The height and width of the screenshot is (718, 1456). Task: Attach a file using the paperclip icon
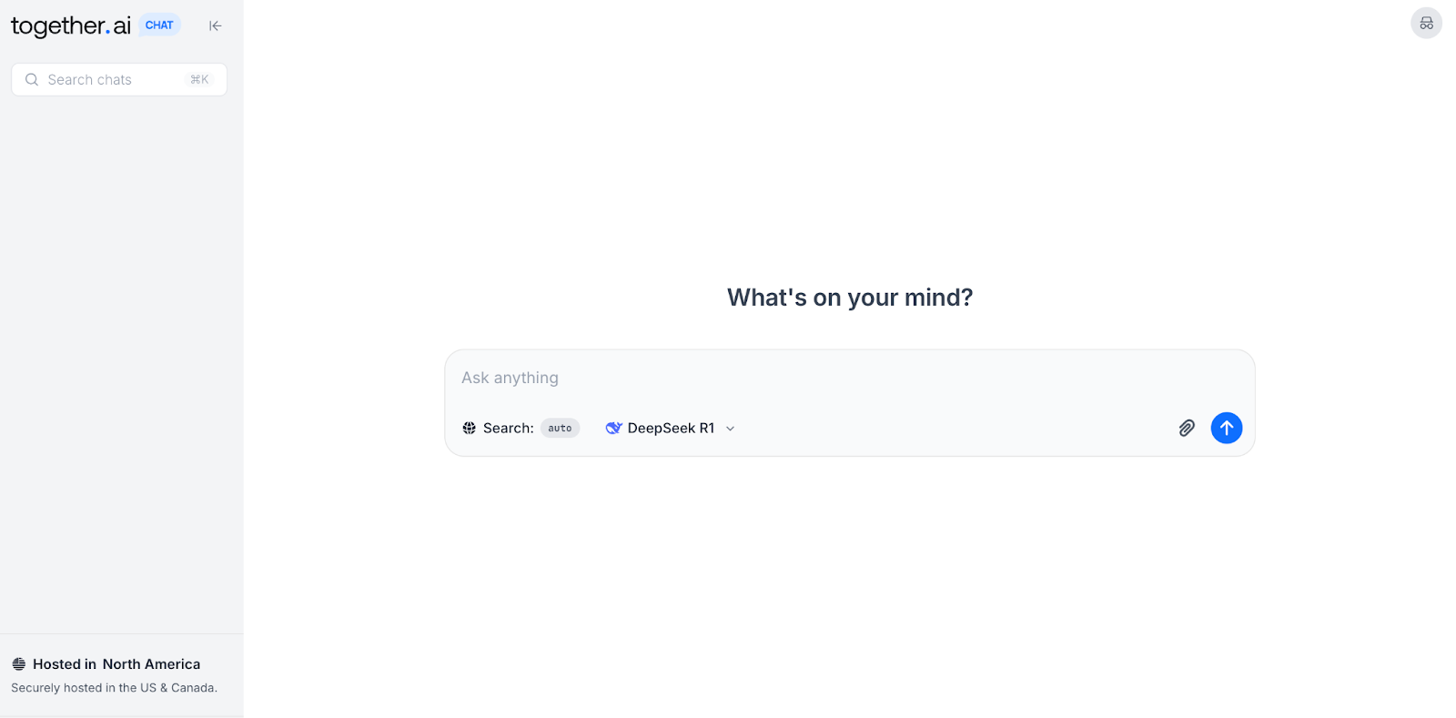(1187, 428)
